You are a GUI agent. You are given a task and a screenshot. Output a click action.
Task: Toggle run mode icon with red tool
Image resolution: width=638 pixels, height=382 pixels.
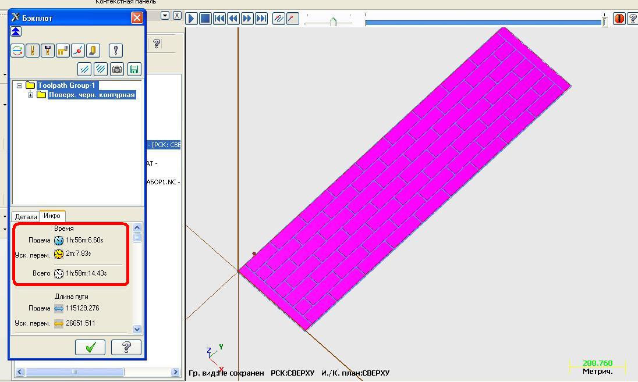pyautogui.click(x=293, y=18)
